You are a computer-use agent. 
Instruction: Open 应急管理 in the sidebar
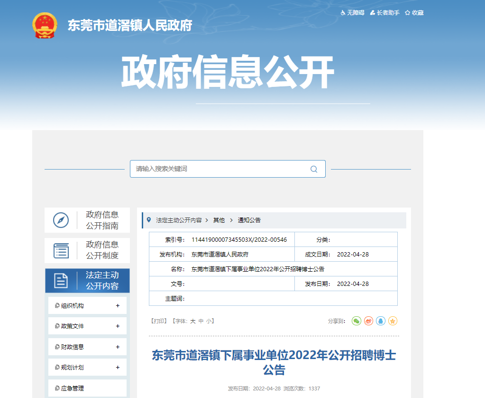(72, 388)
